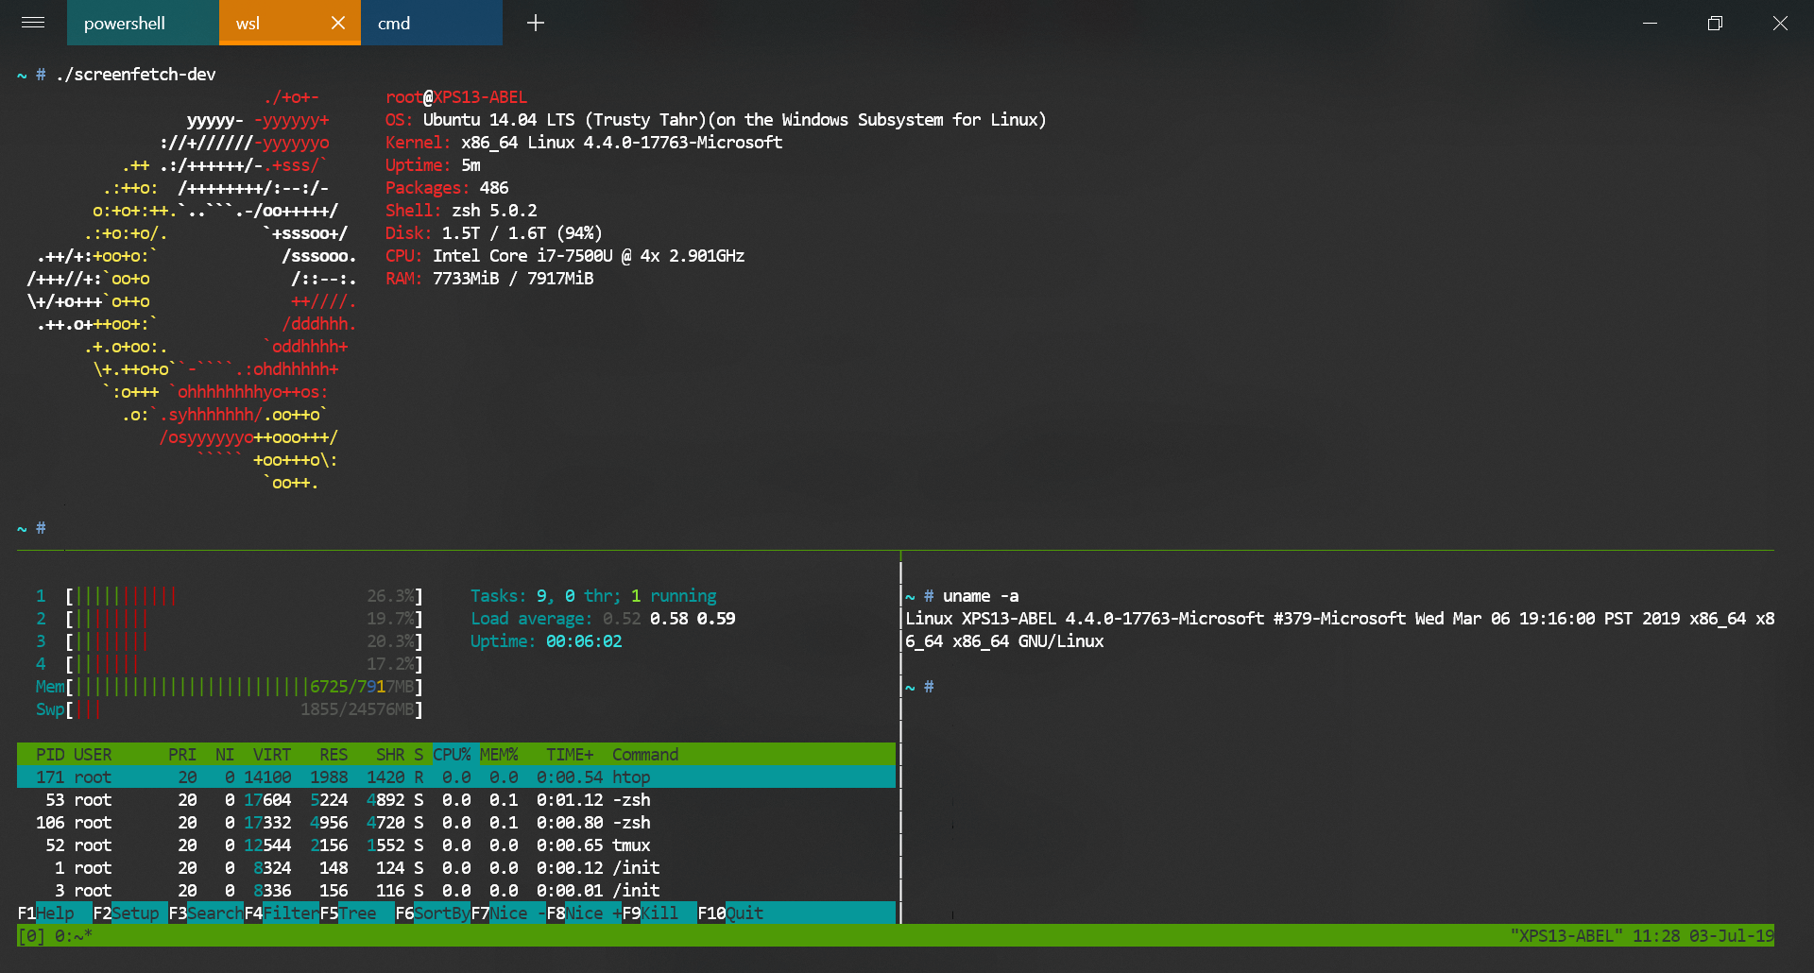Sort by RES column header

click(x=334, y=755)
